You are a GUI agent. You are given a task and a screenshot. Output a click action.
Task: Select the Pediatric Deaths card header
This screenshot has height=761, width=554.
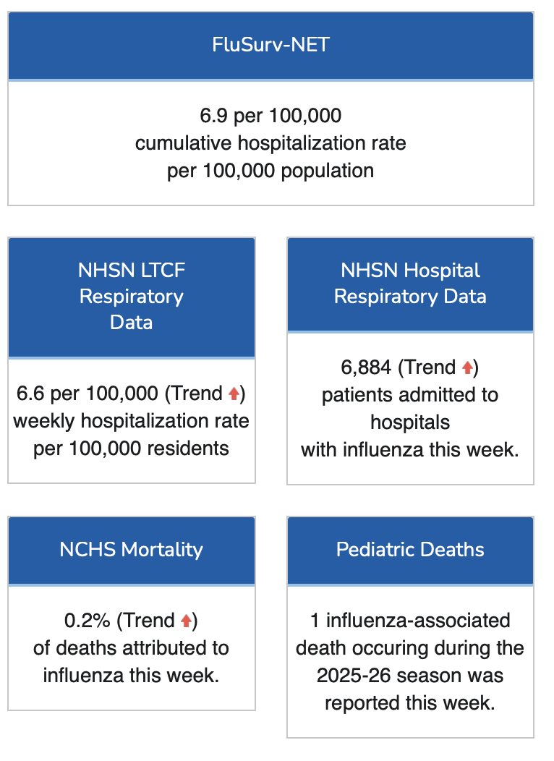coord(410,550)
